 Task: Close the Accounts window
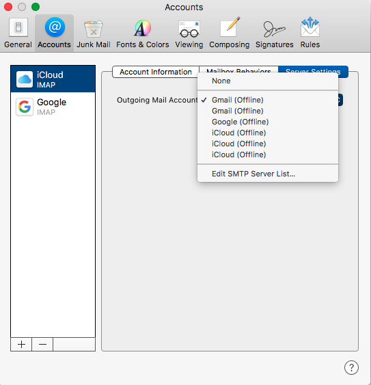point(8,7)
